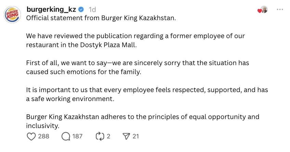The width and height of the screenshot is (290, 152).
Task: Click the red heart reaction badge
Action: pos(259,11)
